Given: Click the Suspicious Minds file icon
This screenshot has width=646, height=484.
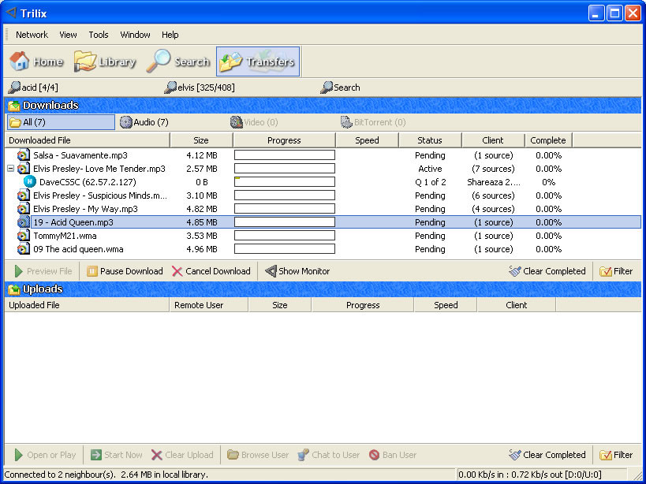Looking at the screenshot, I should (x=24, y=195).
